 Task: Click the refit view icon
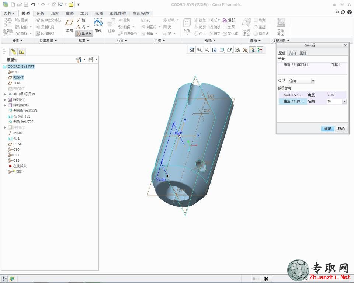(x=192, y=50)
